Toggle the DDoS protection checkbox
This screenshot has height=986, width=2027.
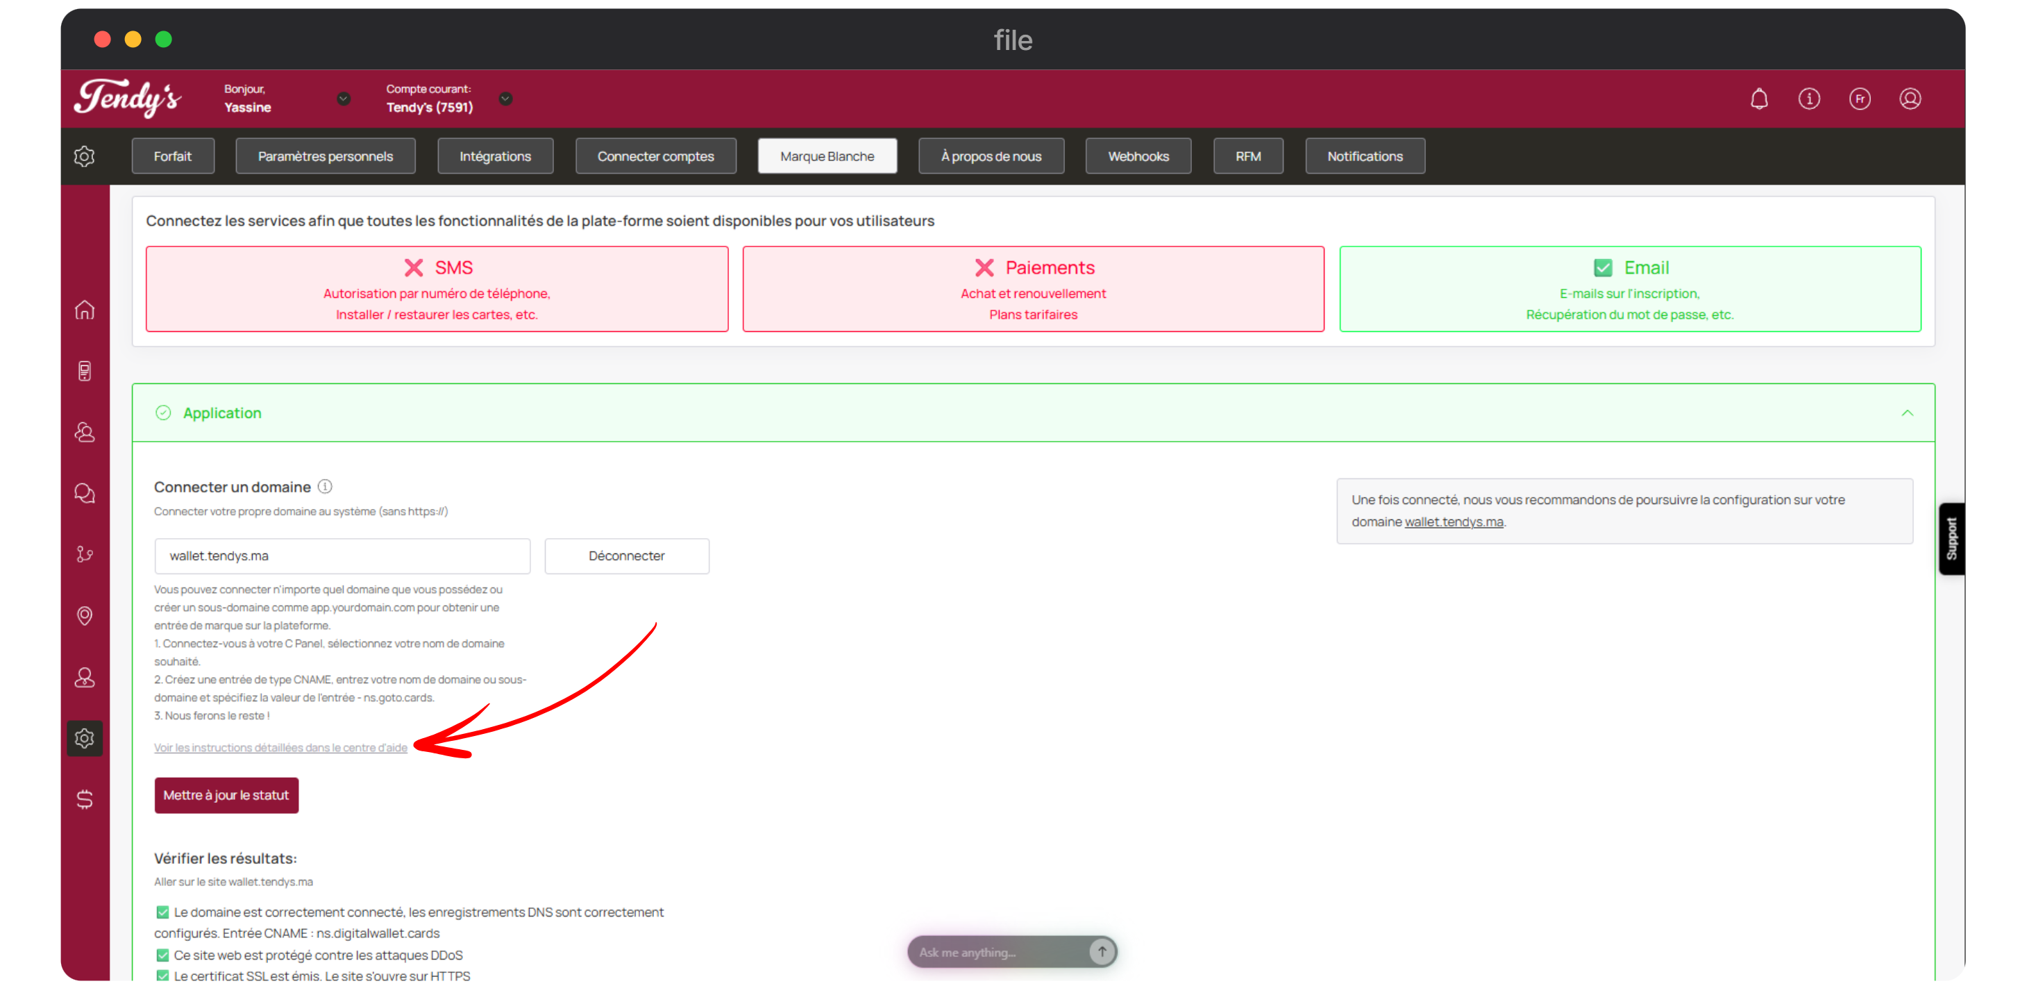point(163,955)
